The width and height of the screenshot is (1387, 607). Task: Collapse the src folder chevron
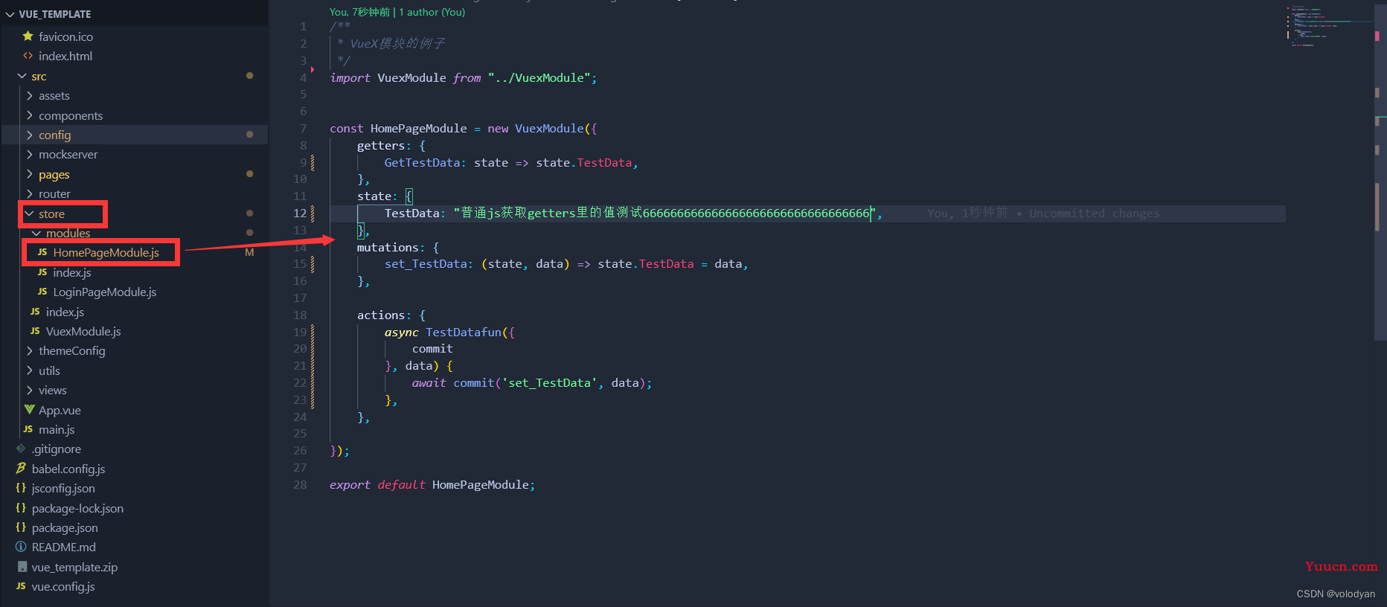click(22, 76)
